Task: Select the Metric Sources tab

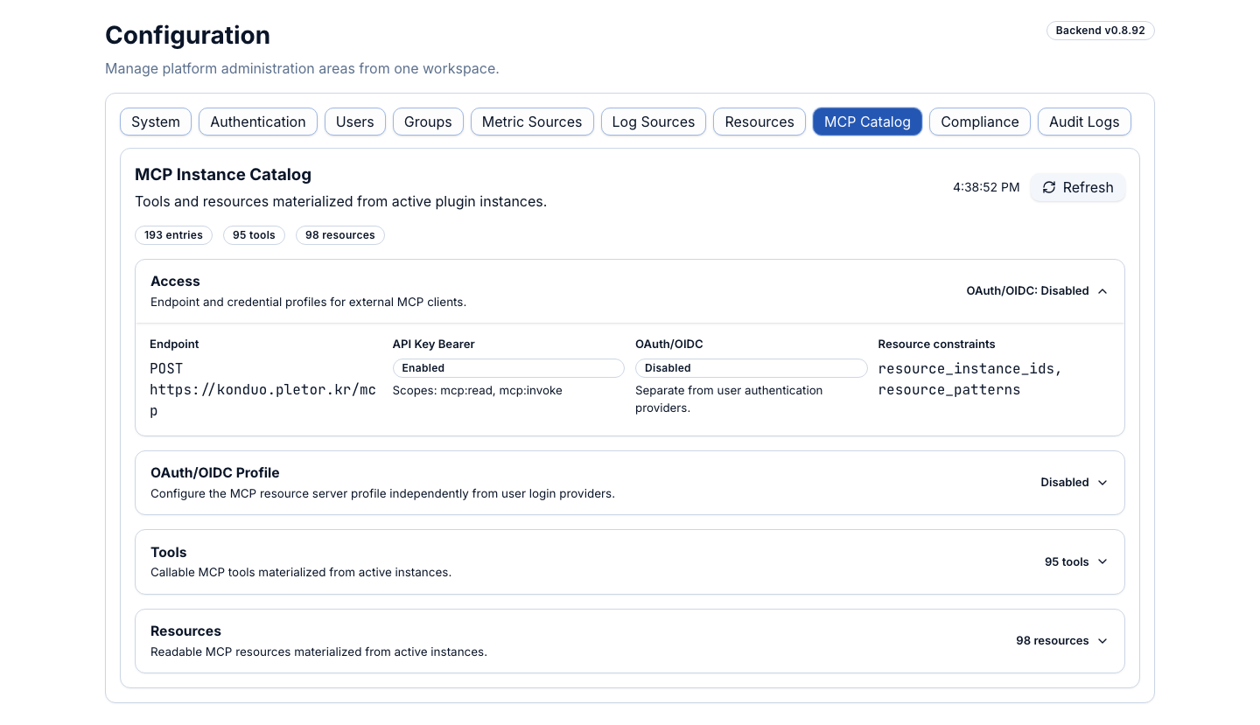Action: click(532, 122)
